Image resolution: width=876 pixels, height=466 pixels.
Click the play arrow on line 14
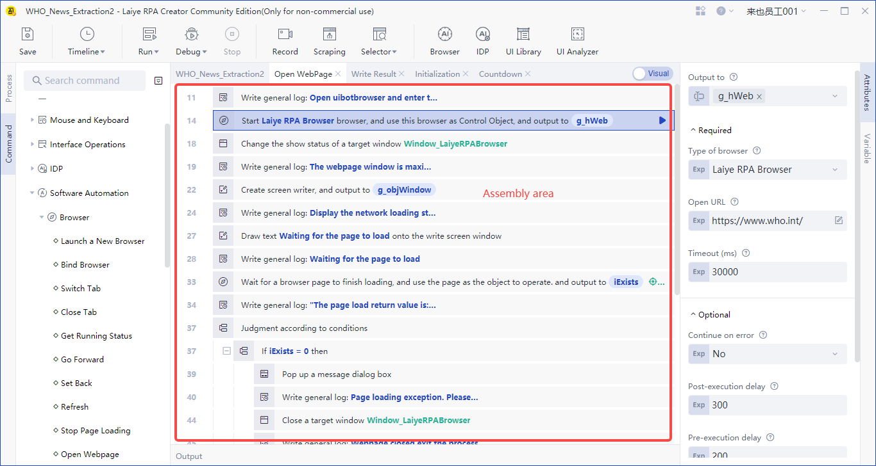pyautogui.click(x=662, y=120)
